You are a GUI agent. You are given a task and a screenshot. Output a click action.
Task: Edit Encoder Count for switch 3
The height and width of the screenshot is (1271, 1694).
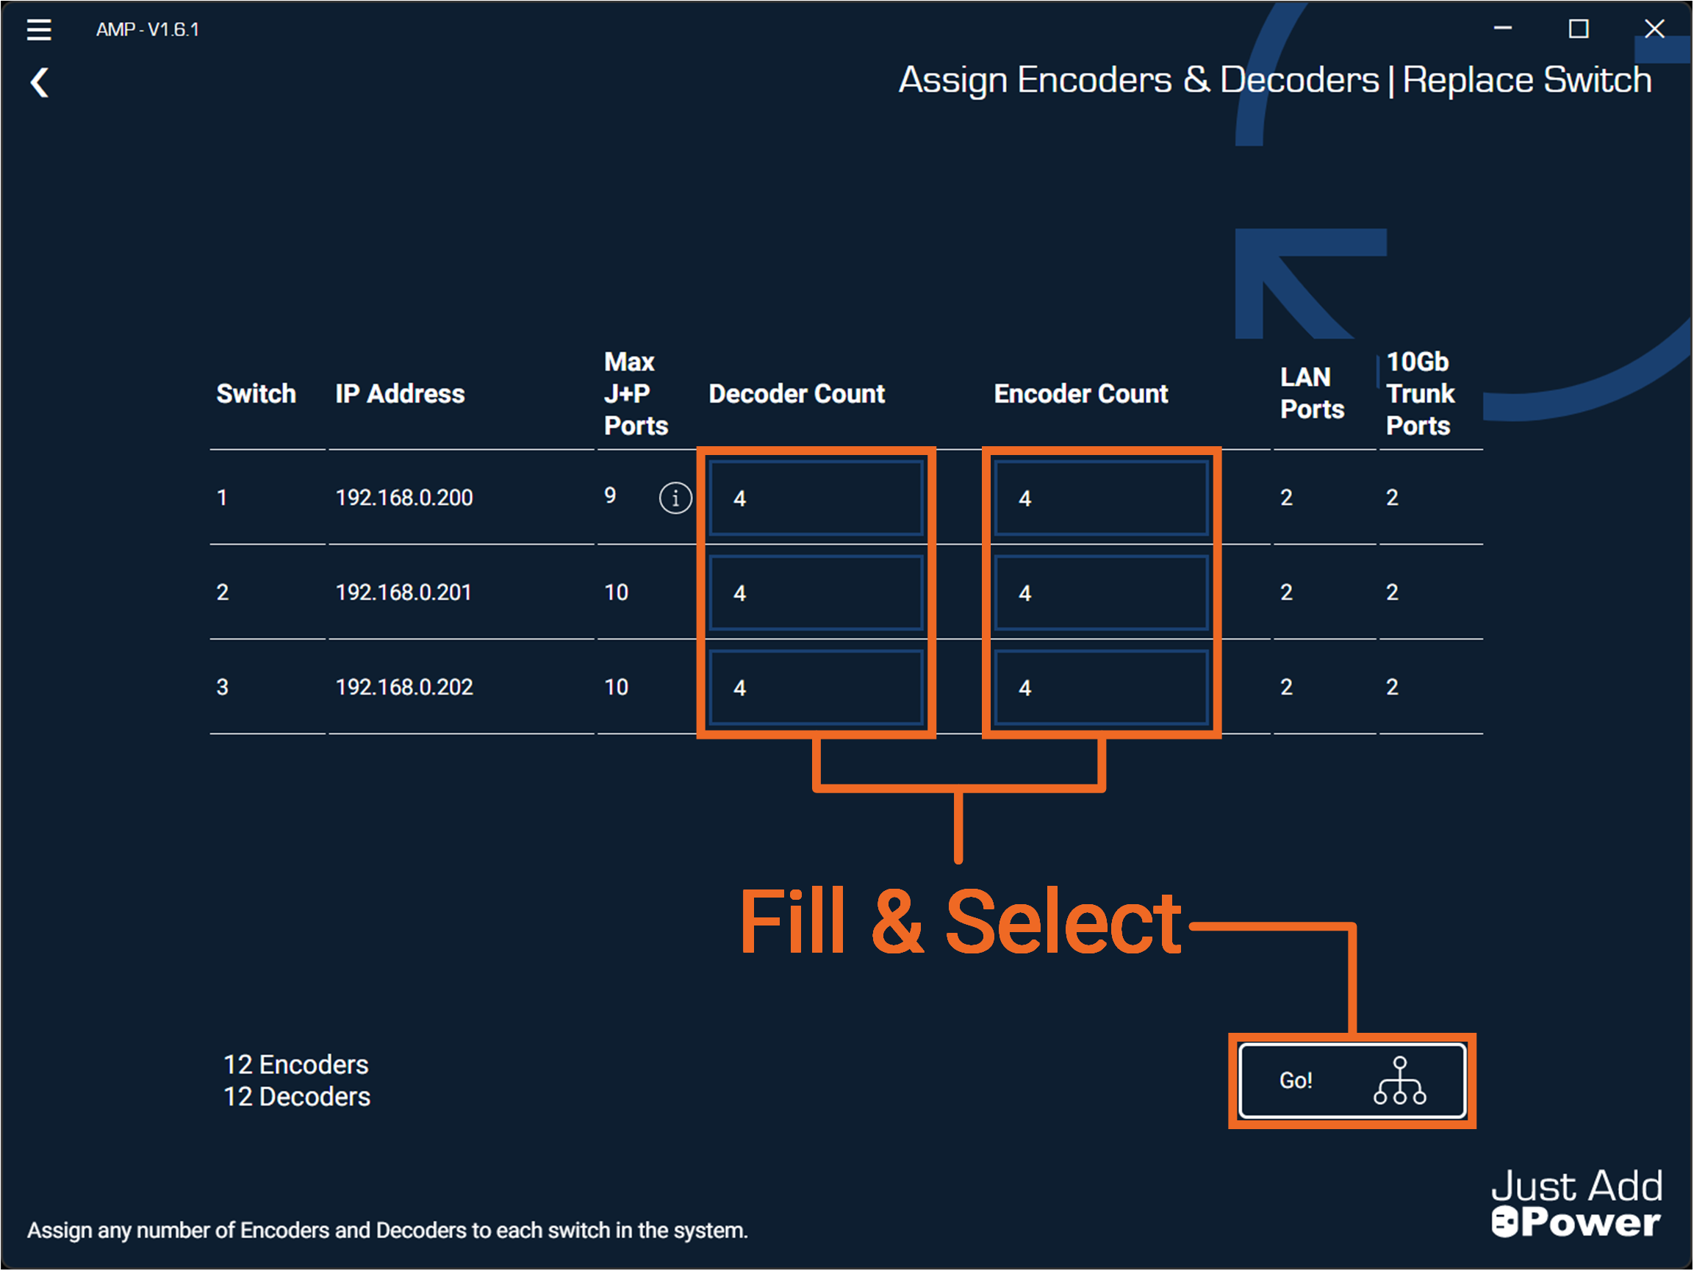coord(1100,687)
